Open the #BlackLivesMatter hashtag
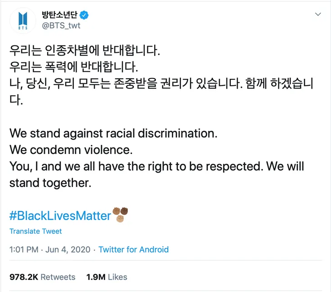The height and width of the screenshot is (292, 331). point(60,215)
